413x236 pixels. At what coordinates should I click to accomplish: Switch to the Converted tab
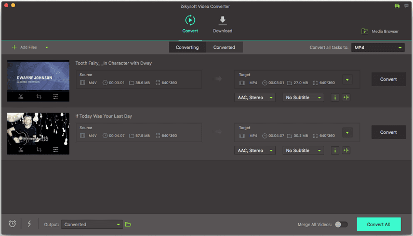click(x=224, y=47)
